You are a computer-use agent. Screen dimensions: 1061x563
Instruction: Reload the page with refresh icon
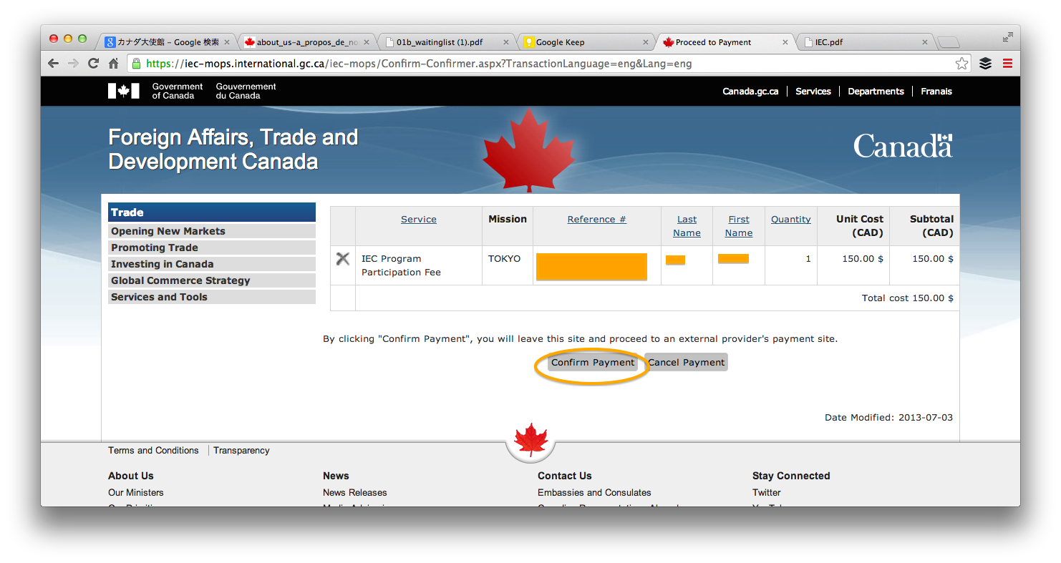click(x=93, y=64)
